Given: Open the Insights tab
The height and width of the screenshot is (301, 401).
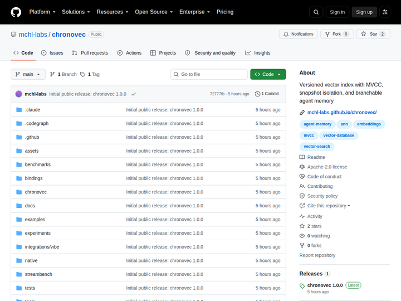Looking at the screenshot, I should (258, 53).
